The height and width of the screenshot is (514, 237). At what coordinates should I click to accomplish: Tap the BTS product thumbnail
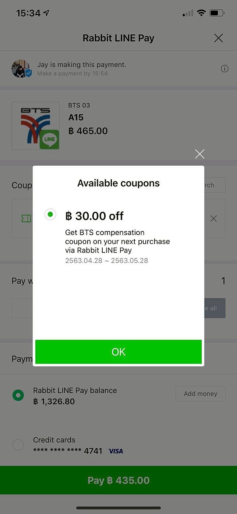[x=35, y=125]
